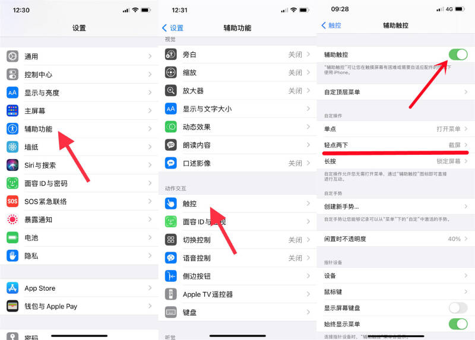The image size is (475, 340).
Task: Tap 切换控制 关闭 status value
Action: coord(295,240)
